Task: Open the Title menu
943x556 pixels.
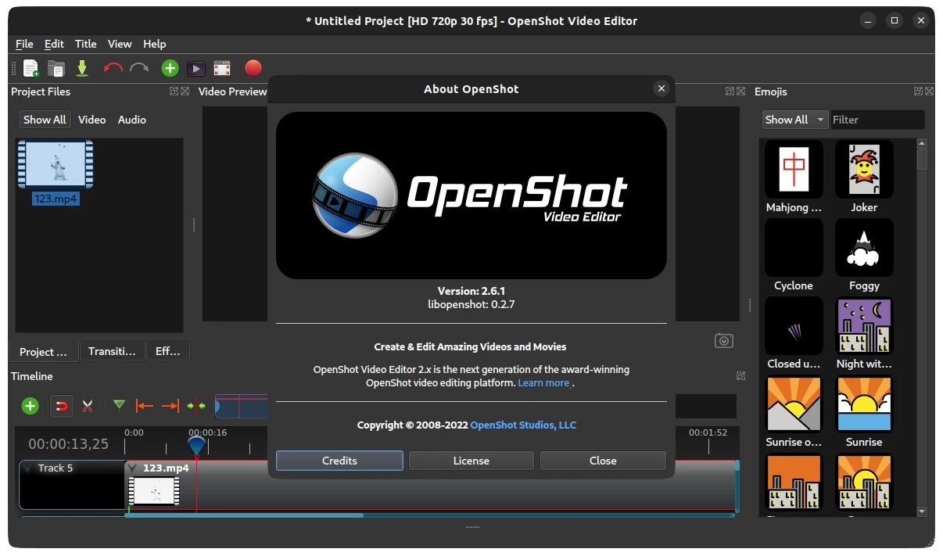Action: [x=86, y=44]
